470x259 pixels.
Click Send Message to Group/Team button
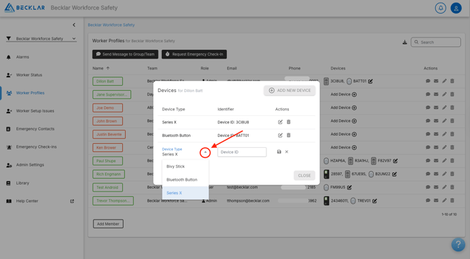(x=125, y=54)
